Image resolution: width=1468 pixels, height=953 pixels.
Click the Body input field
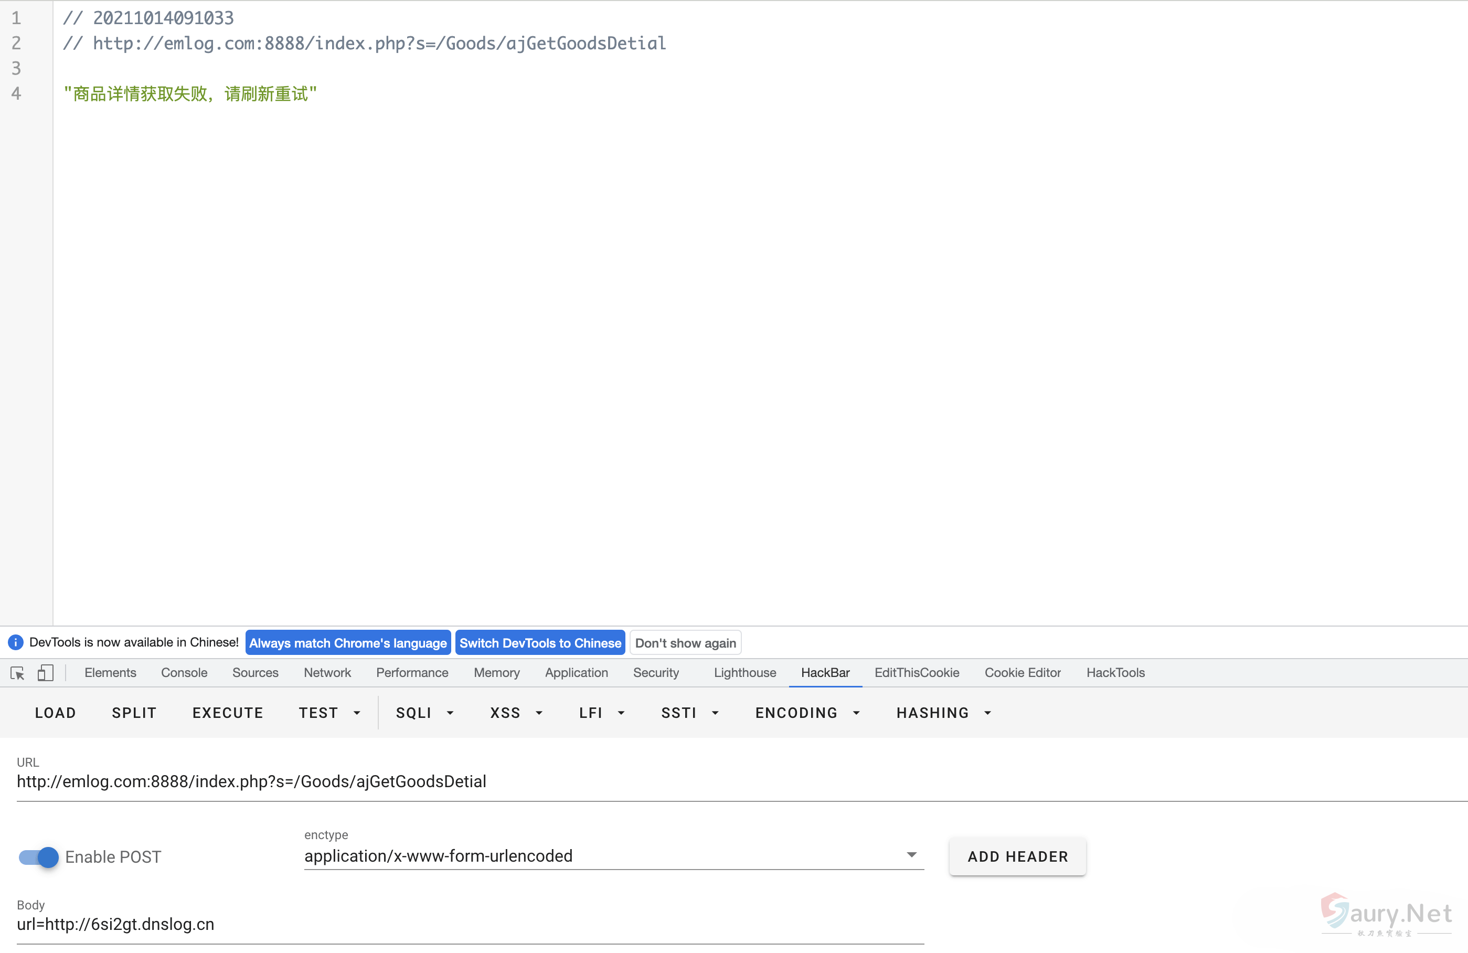(x=469, y=925)
